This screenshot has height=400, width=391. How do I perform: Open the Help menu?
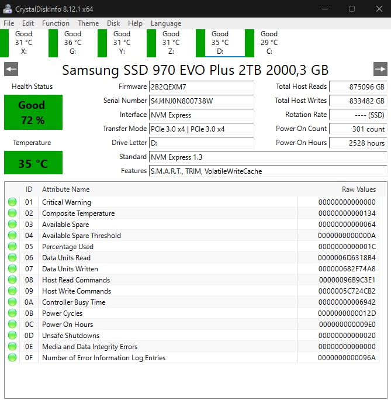pyautogui.click(x=135, y=23)
